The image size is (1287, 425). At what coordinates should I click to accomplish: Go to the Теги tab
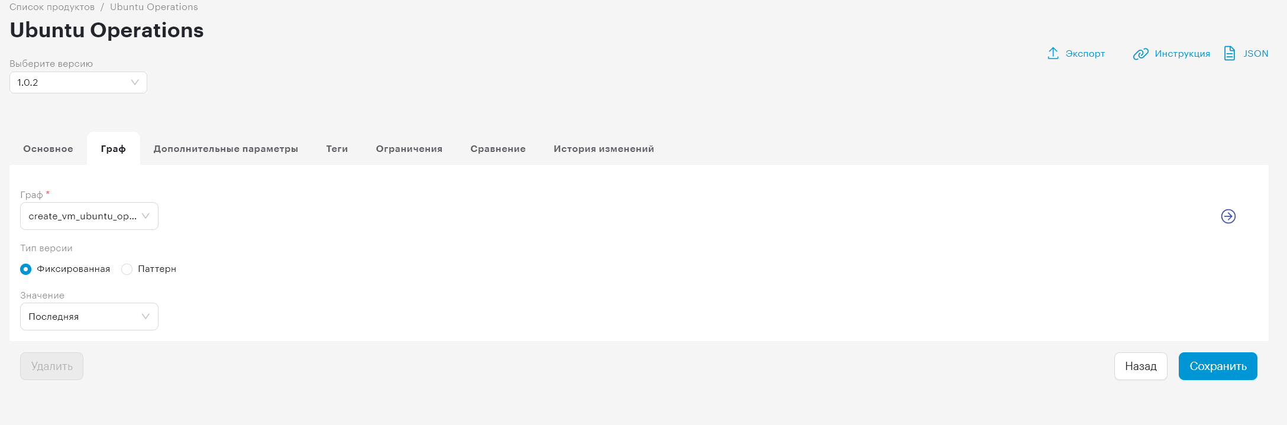click(x=337, y=149)
